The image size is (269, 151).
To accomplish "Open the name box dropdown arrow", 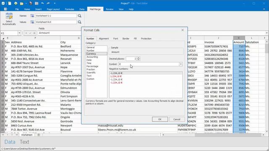I will pos(19,33).
